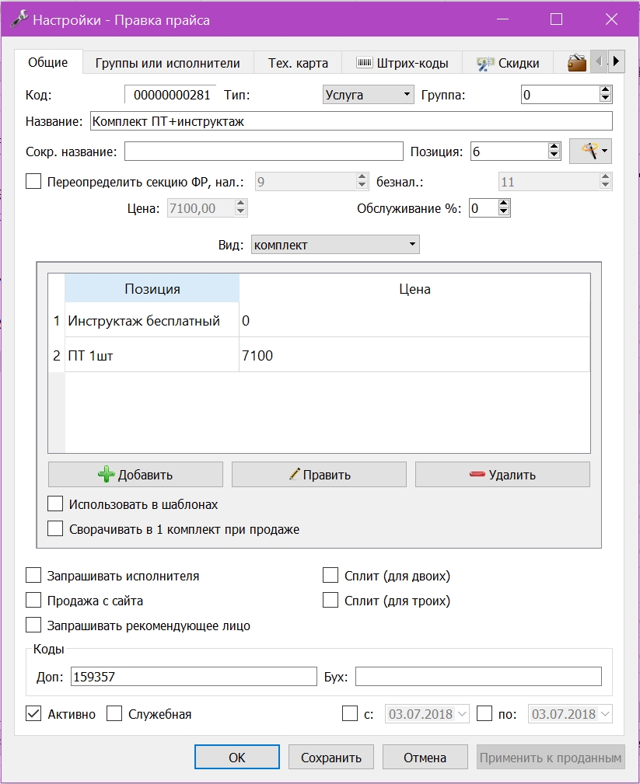The width and height of the screenshot is (640, 784).
Task: Open the Тип dropdown showing Услуга
Action: (x=369, y=95)
